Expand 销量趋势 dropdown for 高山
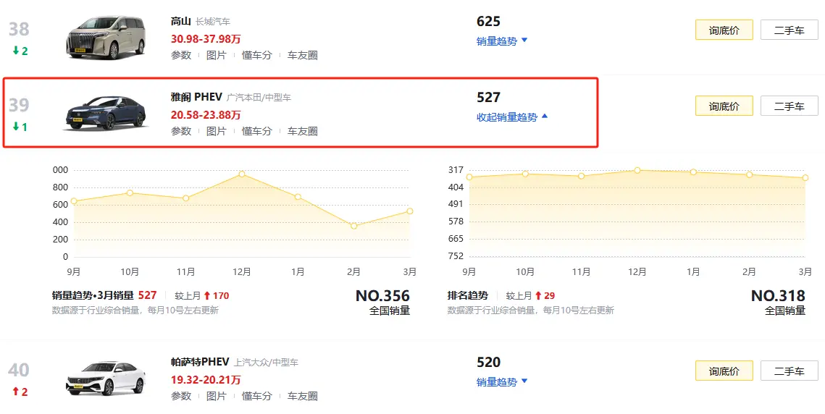 pos(501,41)
